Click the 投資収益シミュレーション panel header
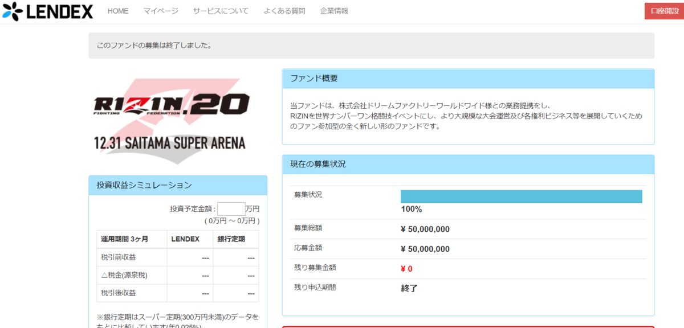Image resolution: width=684 pixels, height=328 pixels. [178, 185]
